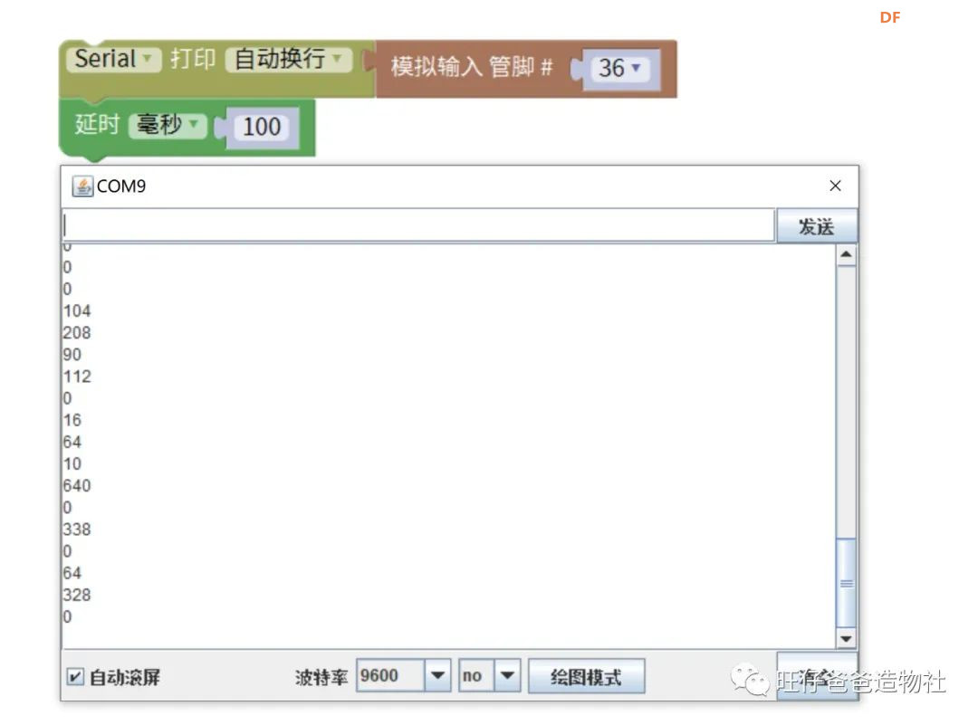
Task: Select the 延时 delay block
Action: [187, 128]
